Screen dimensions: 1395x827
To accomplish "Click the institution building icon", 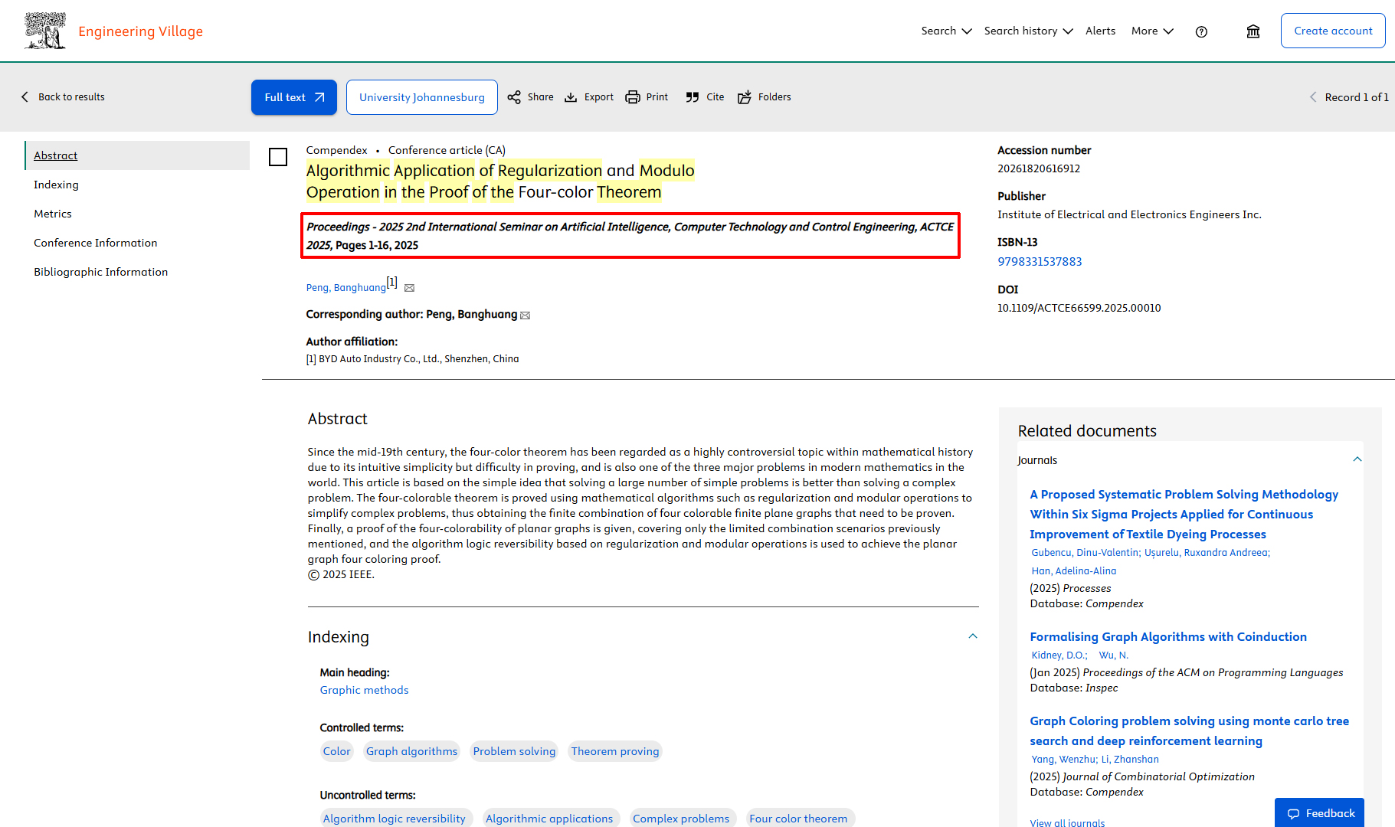I will [1253, 31].
